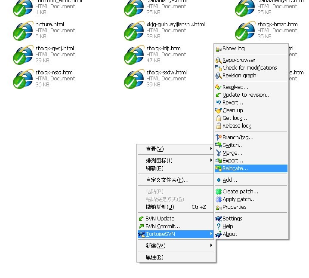
Task: Expand the 查看(V) submenu arrow
Action: click(x=211, y=149)
